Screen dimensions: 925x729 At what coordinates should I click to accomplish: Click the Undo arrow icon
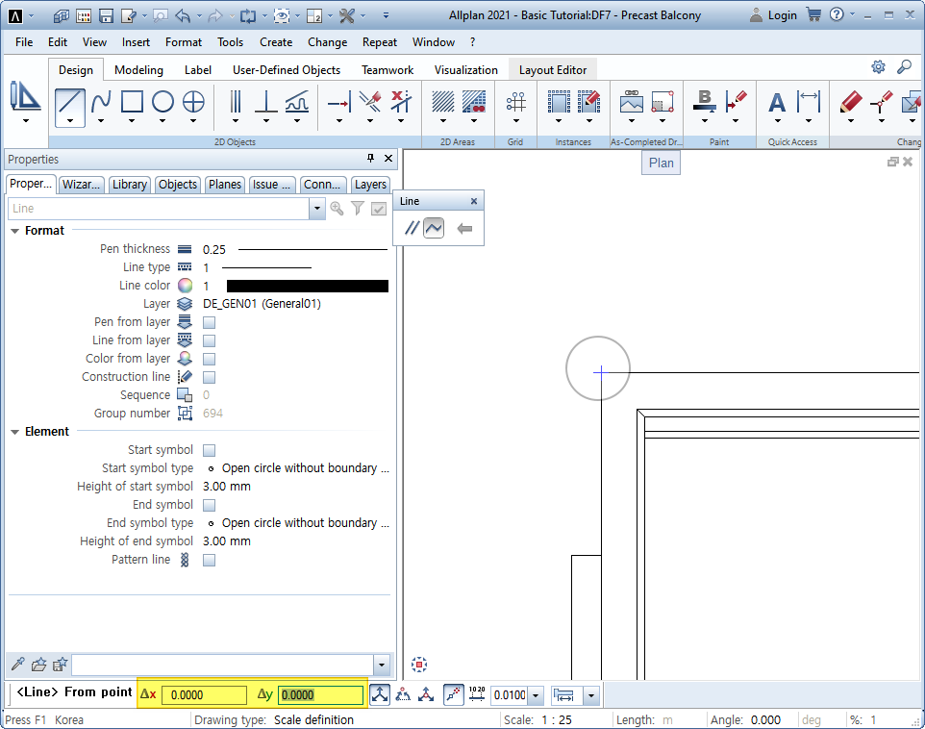pyautogui.click(x=183, y=16)
